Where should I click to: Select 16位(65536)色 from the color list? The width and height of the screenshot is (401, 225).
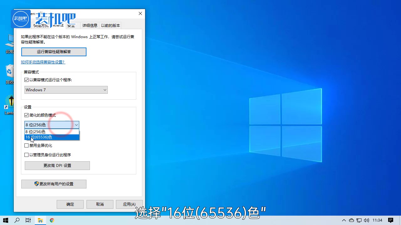point(39,137)
